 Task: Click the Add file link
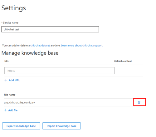(13, 110)
